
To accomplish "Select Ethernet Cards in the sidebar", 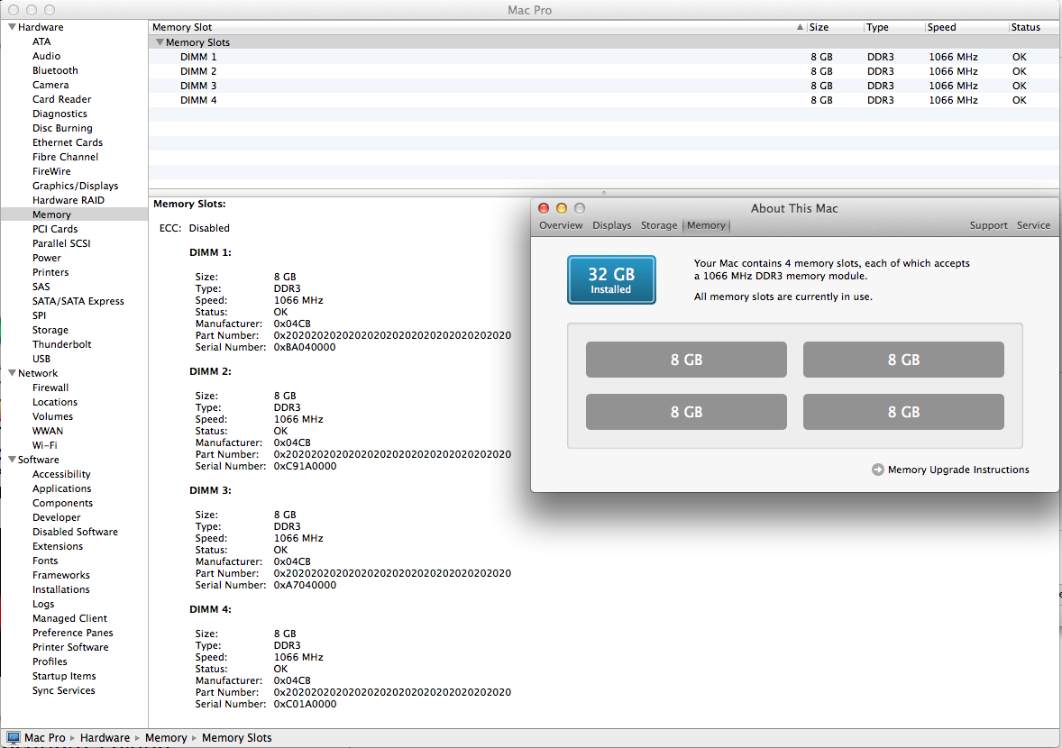I will tap(68, 142).
